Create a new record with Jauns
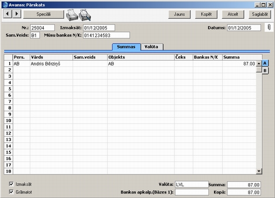The image size is (275, 198). pyautogui.click(x=179, y=14)
